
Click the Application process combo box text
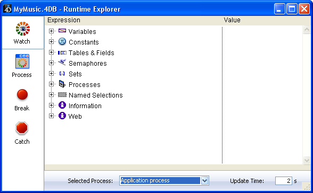[145, 180]
